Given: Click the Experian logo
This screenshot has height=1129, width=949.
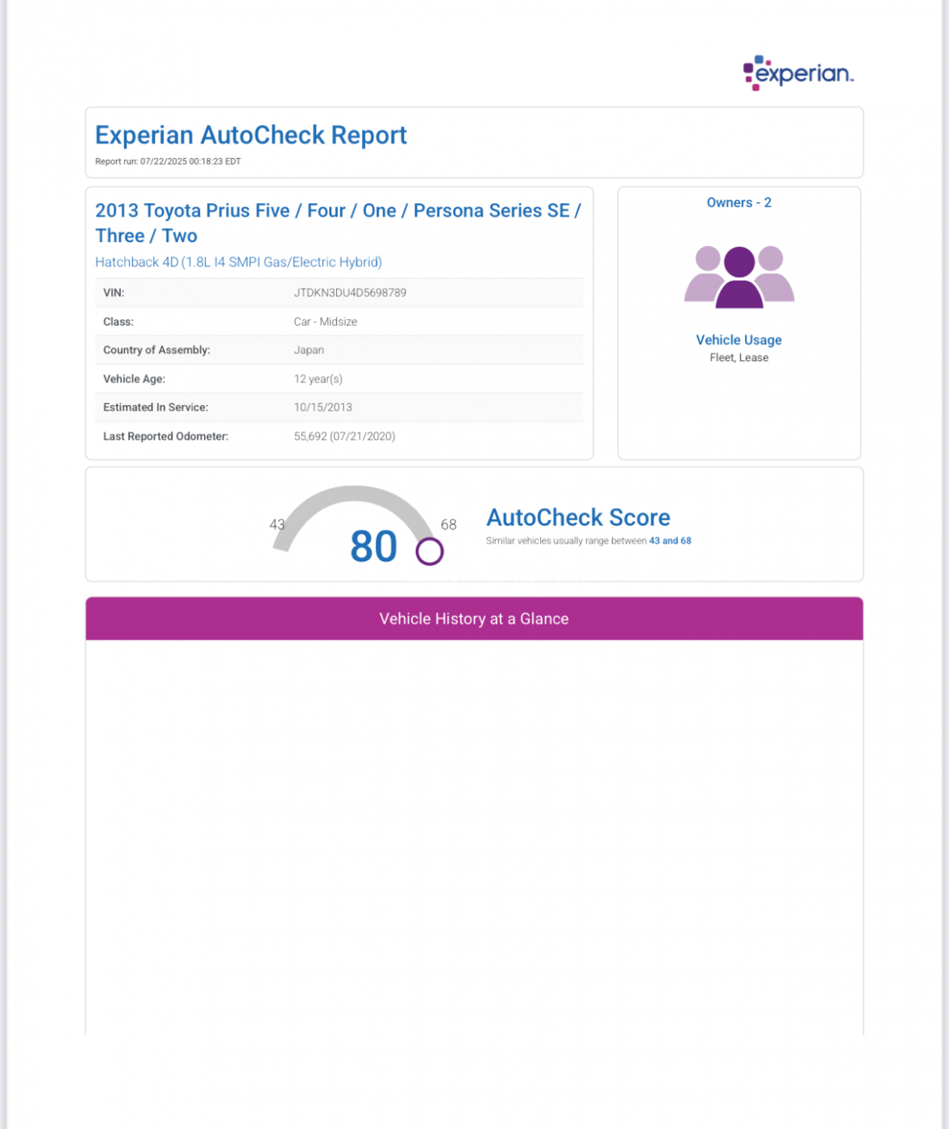Looking at the screenshot, I should click(797, 73).
